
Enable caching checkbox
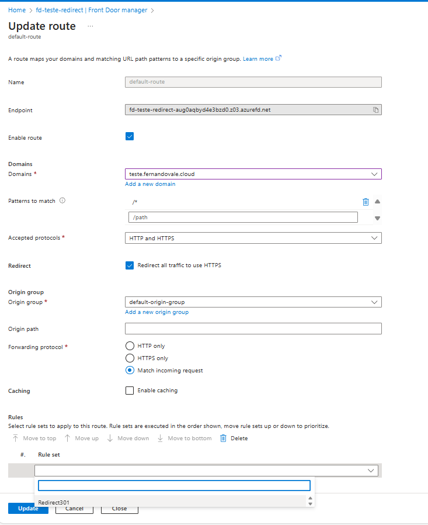130,391
